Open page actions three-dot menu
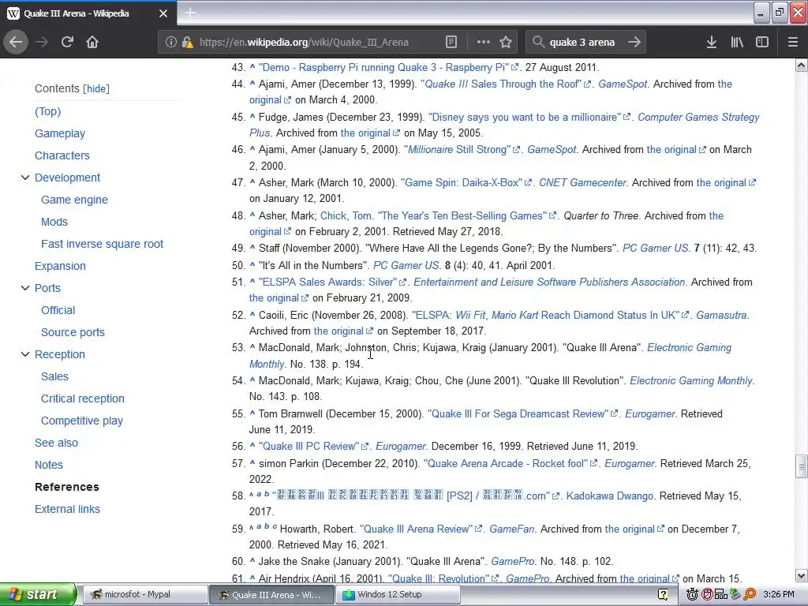Screen dimensions: 808x606 coord(484,42)
